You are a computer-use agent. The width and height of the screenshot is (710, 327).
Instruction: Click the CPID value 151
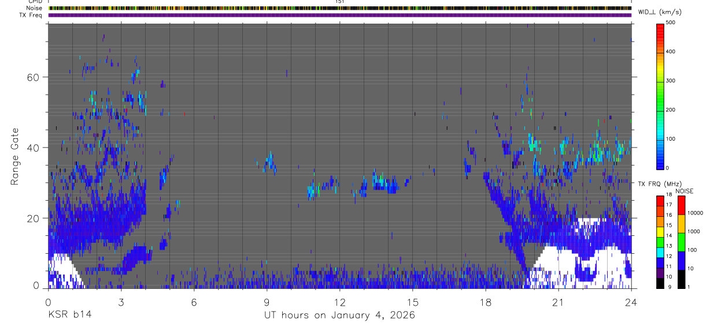[339, 2]
